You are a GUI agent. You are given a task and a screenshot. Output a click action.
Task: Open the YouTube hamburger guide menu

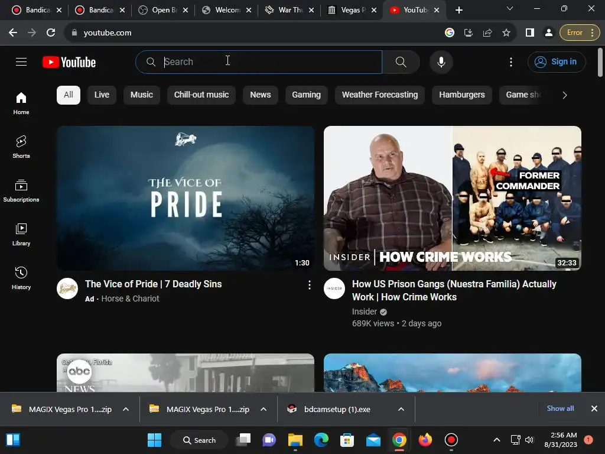tap(21, 61)
